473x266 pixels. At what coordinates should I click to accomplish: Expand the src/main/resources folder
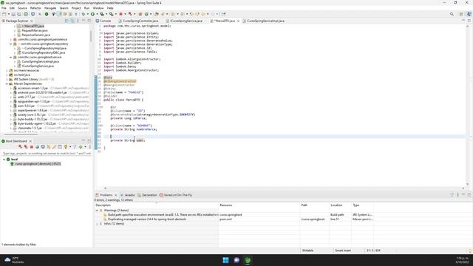7,70
